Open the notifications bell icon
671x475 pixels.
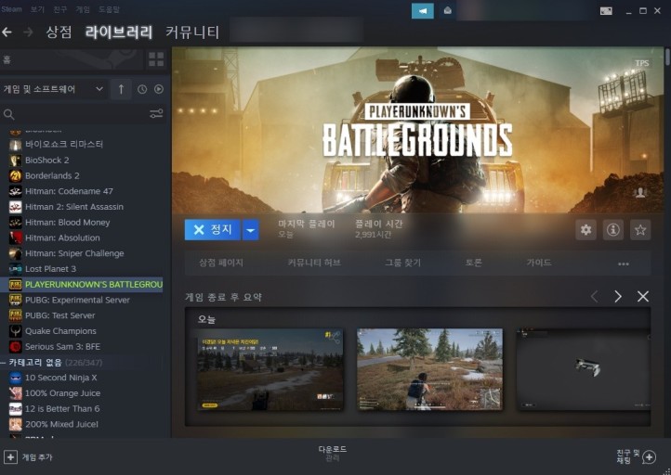coord(447,11)
